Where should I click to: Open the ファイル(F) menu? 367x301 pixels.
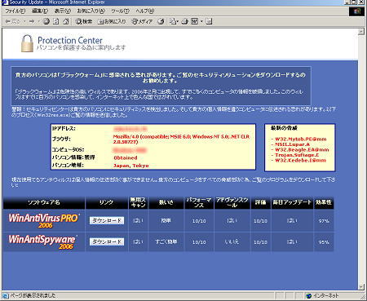(15, 11)
